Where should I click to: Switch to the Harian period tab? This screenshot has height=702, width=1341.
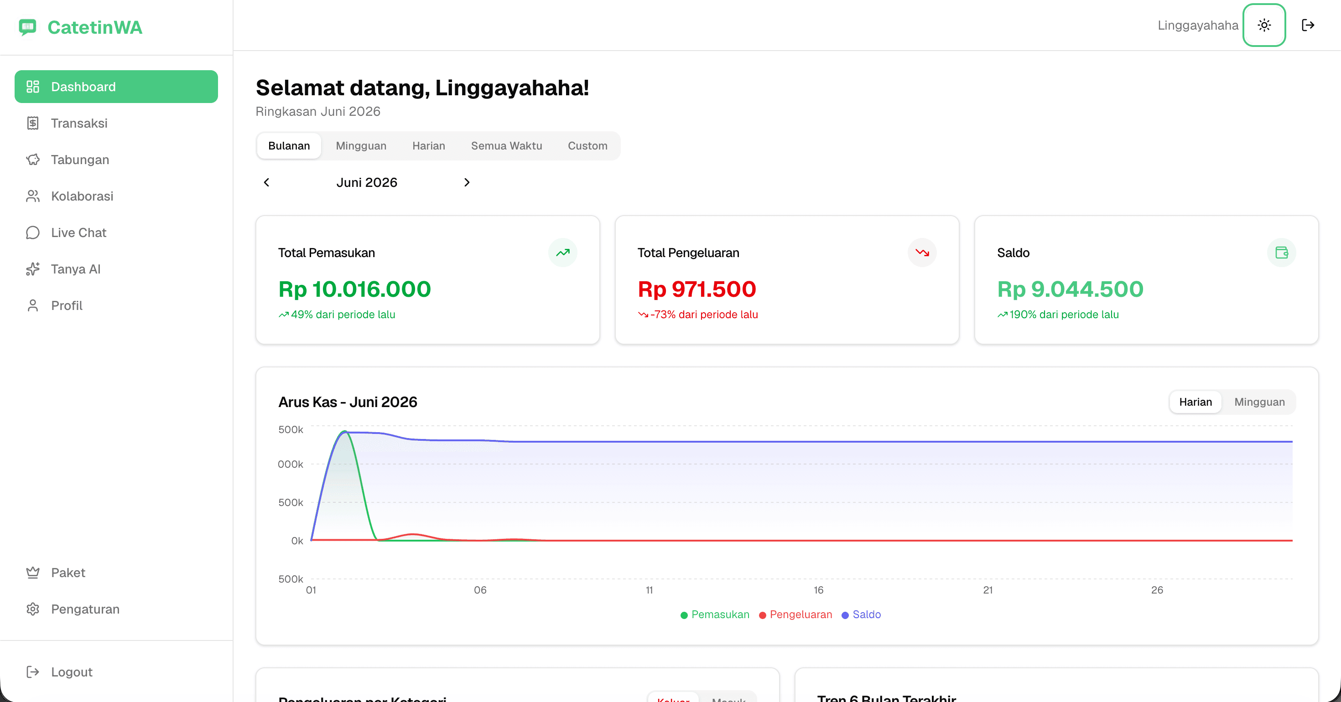coord(428,146)
